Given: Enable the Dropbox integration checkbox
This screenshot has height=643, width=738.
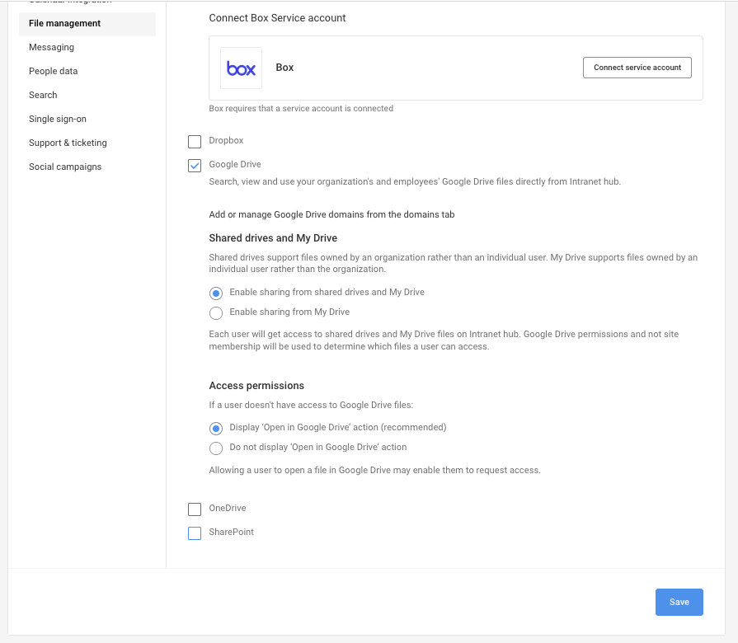Looking at the screenshot, I should tap(195, 141).
